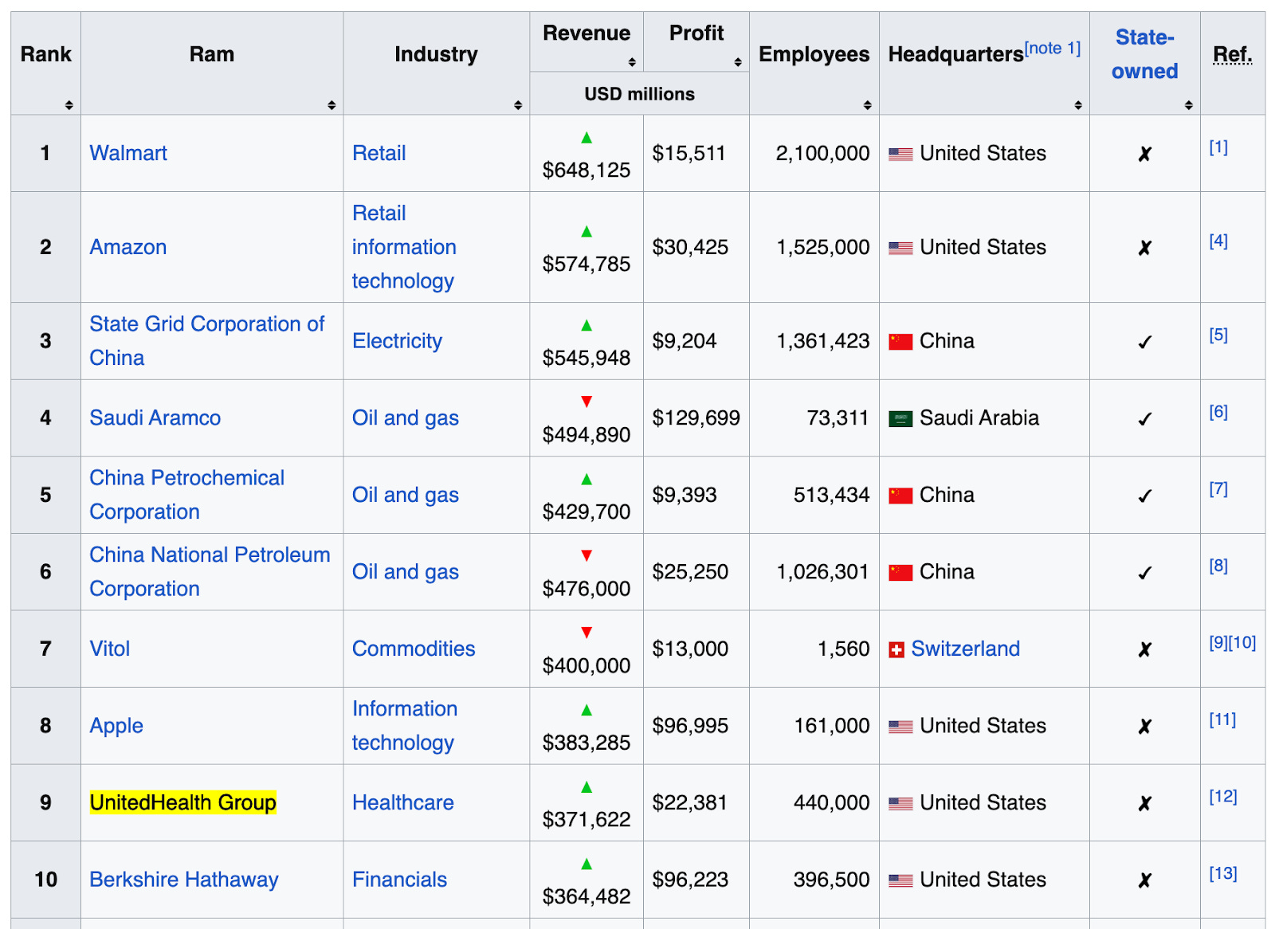Open reference [11] for Apple
Image resolution: width=1275 pixels, height=929 pixels.
click(1222, 719)
